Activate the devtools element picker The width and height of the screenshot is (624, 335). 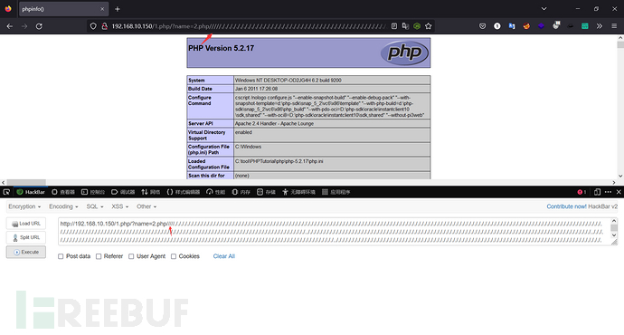click(x=6, y=192)
